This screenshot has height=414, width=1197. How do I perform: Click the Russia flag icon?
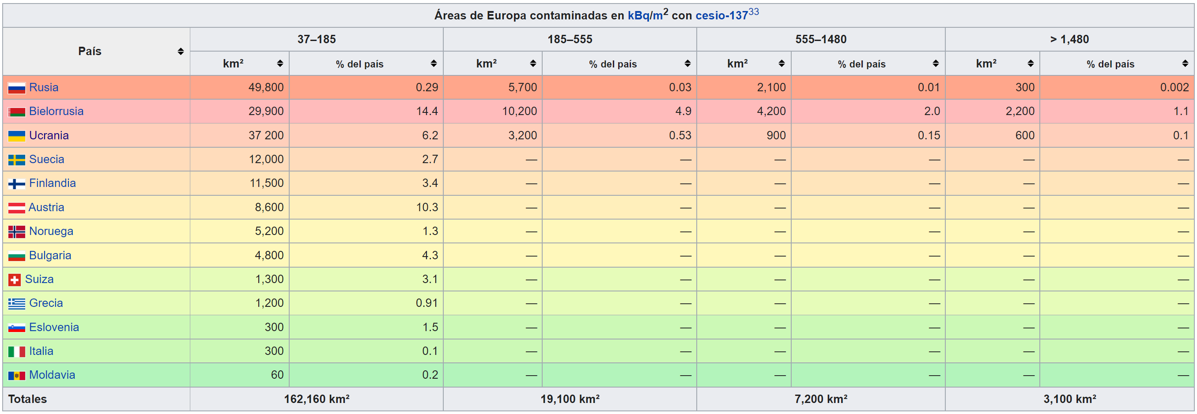[16, 88]
